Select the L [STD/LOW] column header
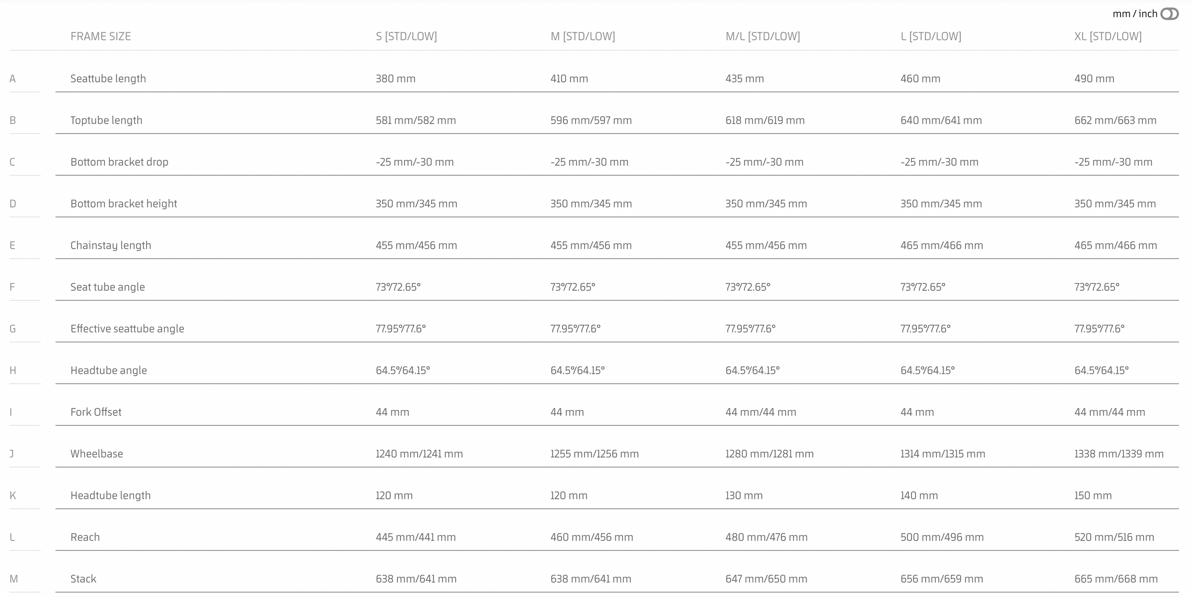 click(931, 36)
